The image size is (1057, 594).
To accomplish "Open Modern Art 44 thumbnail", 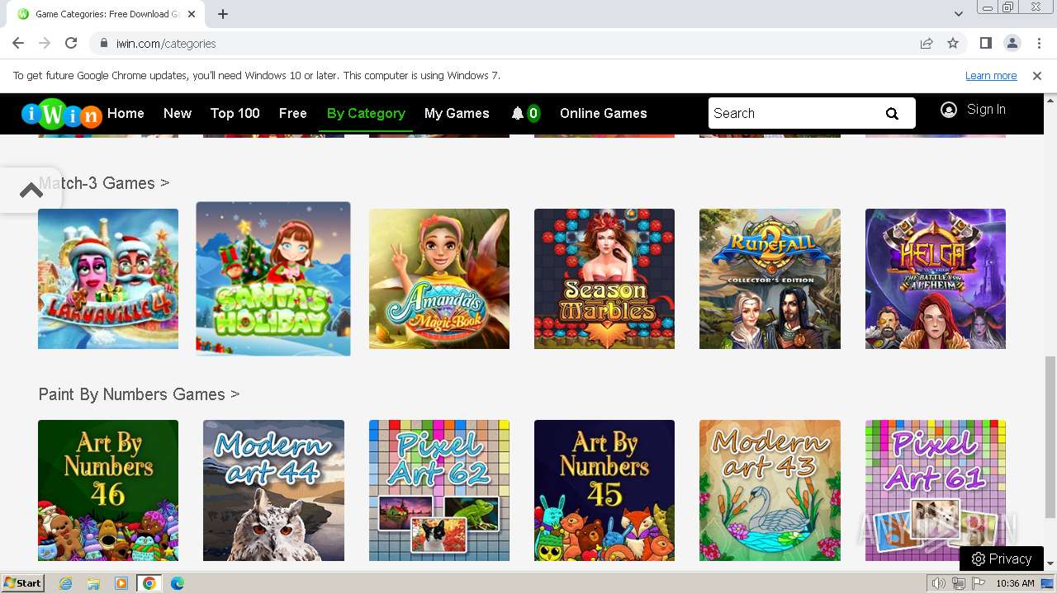I will point(273,490).
